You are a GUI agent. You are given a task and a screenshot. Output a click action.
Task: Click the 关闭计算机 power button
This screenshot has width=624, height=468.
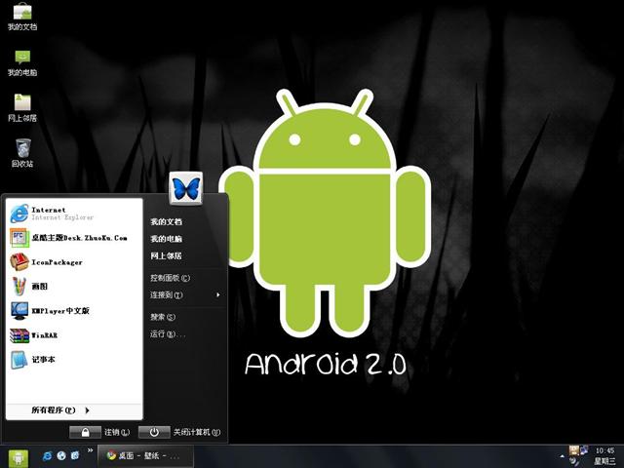coord(154,432)
